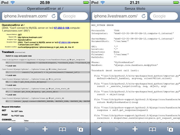180x135 pixels.
Task: Tap plus icon on the Senza titolo page
Action: (135, 129)
